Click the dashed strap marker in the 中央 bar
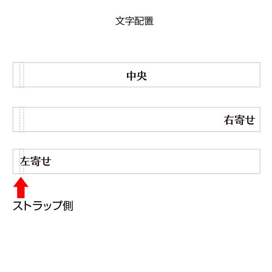Image resolution: width=272 pixels, height=272 pixels. coord(22,75)
